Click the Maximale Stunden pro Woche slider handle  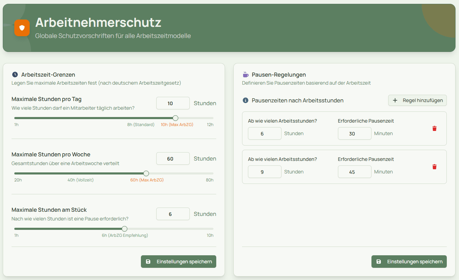point(146,173)
